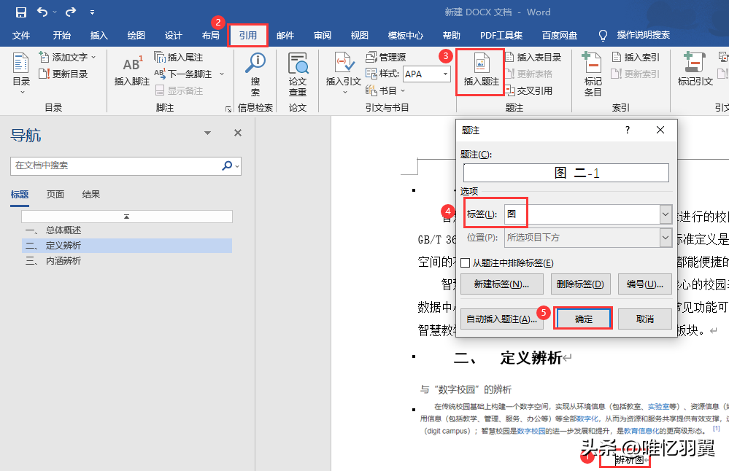Close the 题注 dialog
729x471 pixels.
[x=660, y=130]
